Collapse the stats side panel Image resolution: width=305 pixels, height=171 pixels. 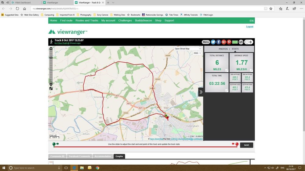[x=201, y=92]
